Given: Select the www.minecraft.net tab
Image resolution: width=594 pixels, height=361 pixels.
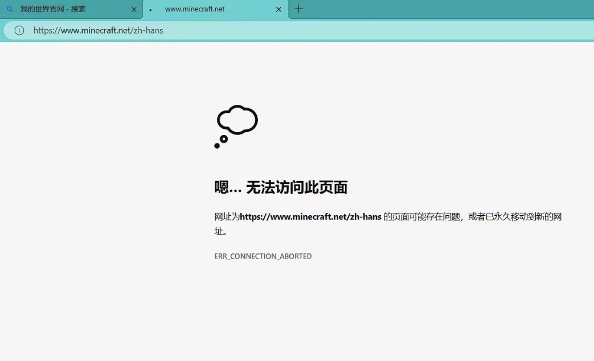Looking at the screenshot, I should [x=215, y=9].
